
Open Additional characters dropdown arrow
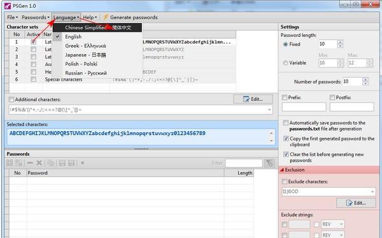(269, 110)
